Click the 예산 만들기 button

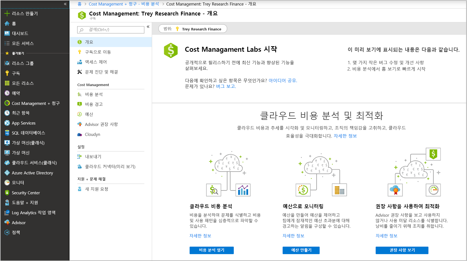pyautogui.click(x=301, y=250)
